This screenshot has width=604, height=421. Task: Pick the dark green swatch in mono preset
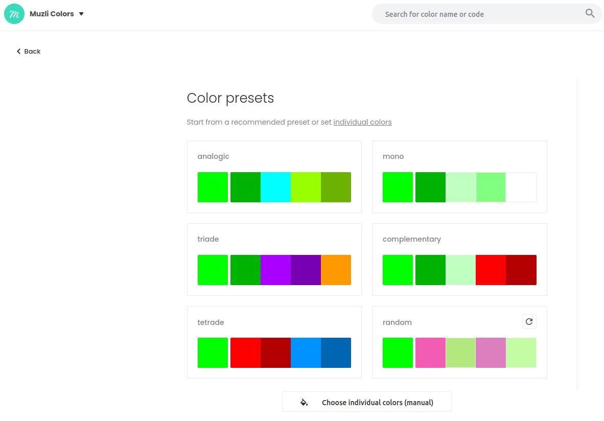coord(430,187)
